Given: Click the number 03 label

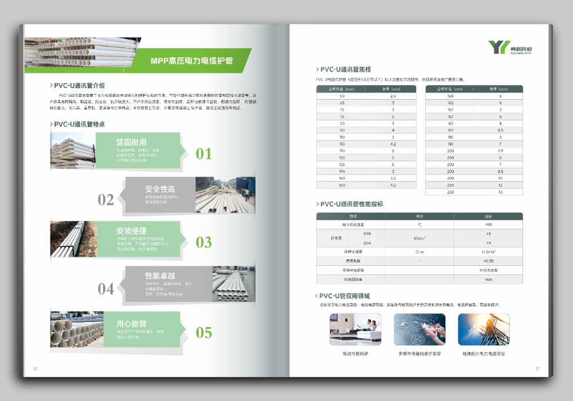Looking at the screenshot, I should 203,242.
